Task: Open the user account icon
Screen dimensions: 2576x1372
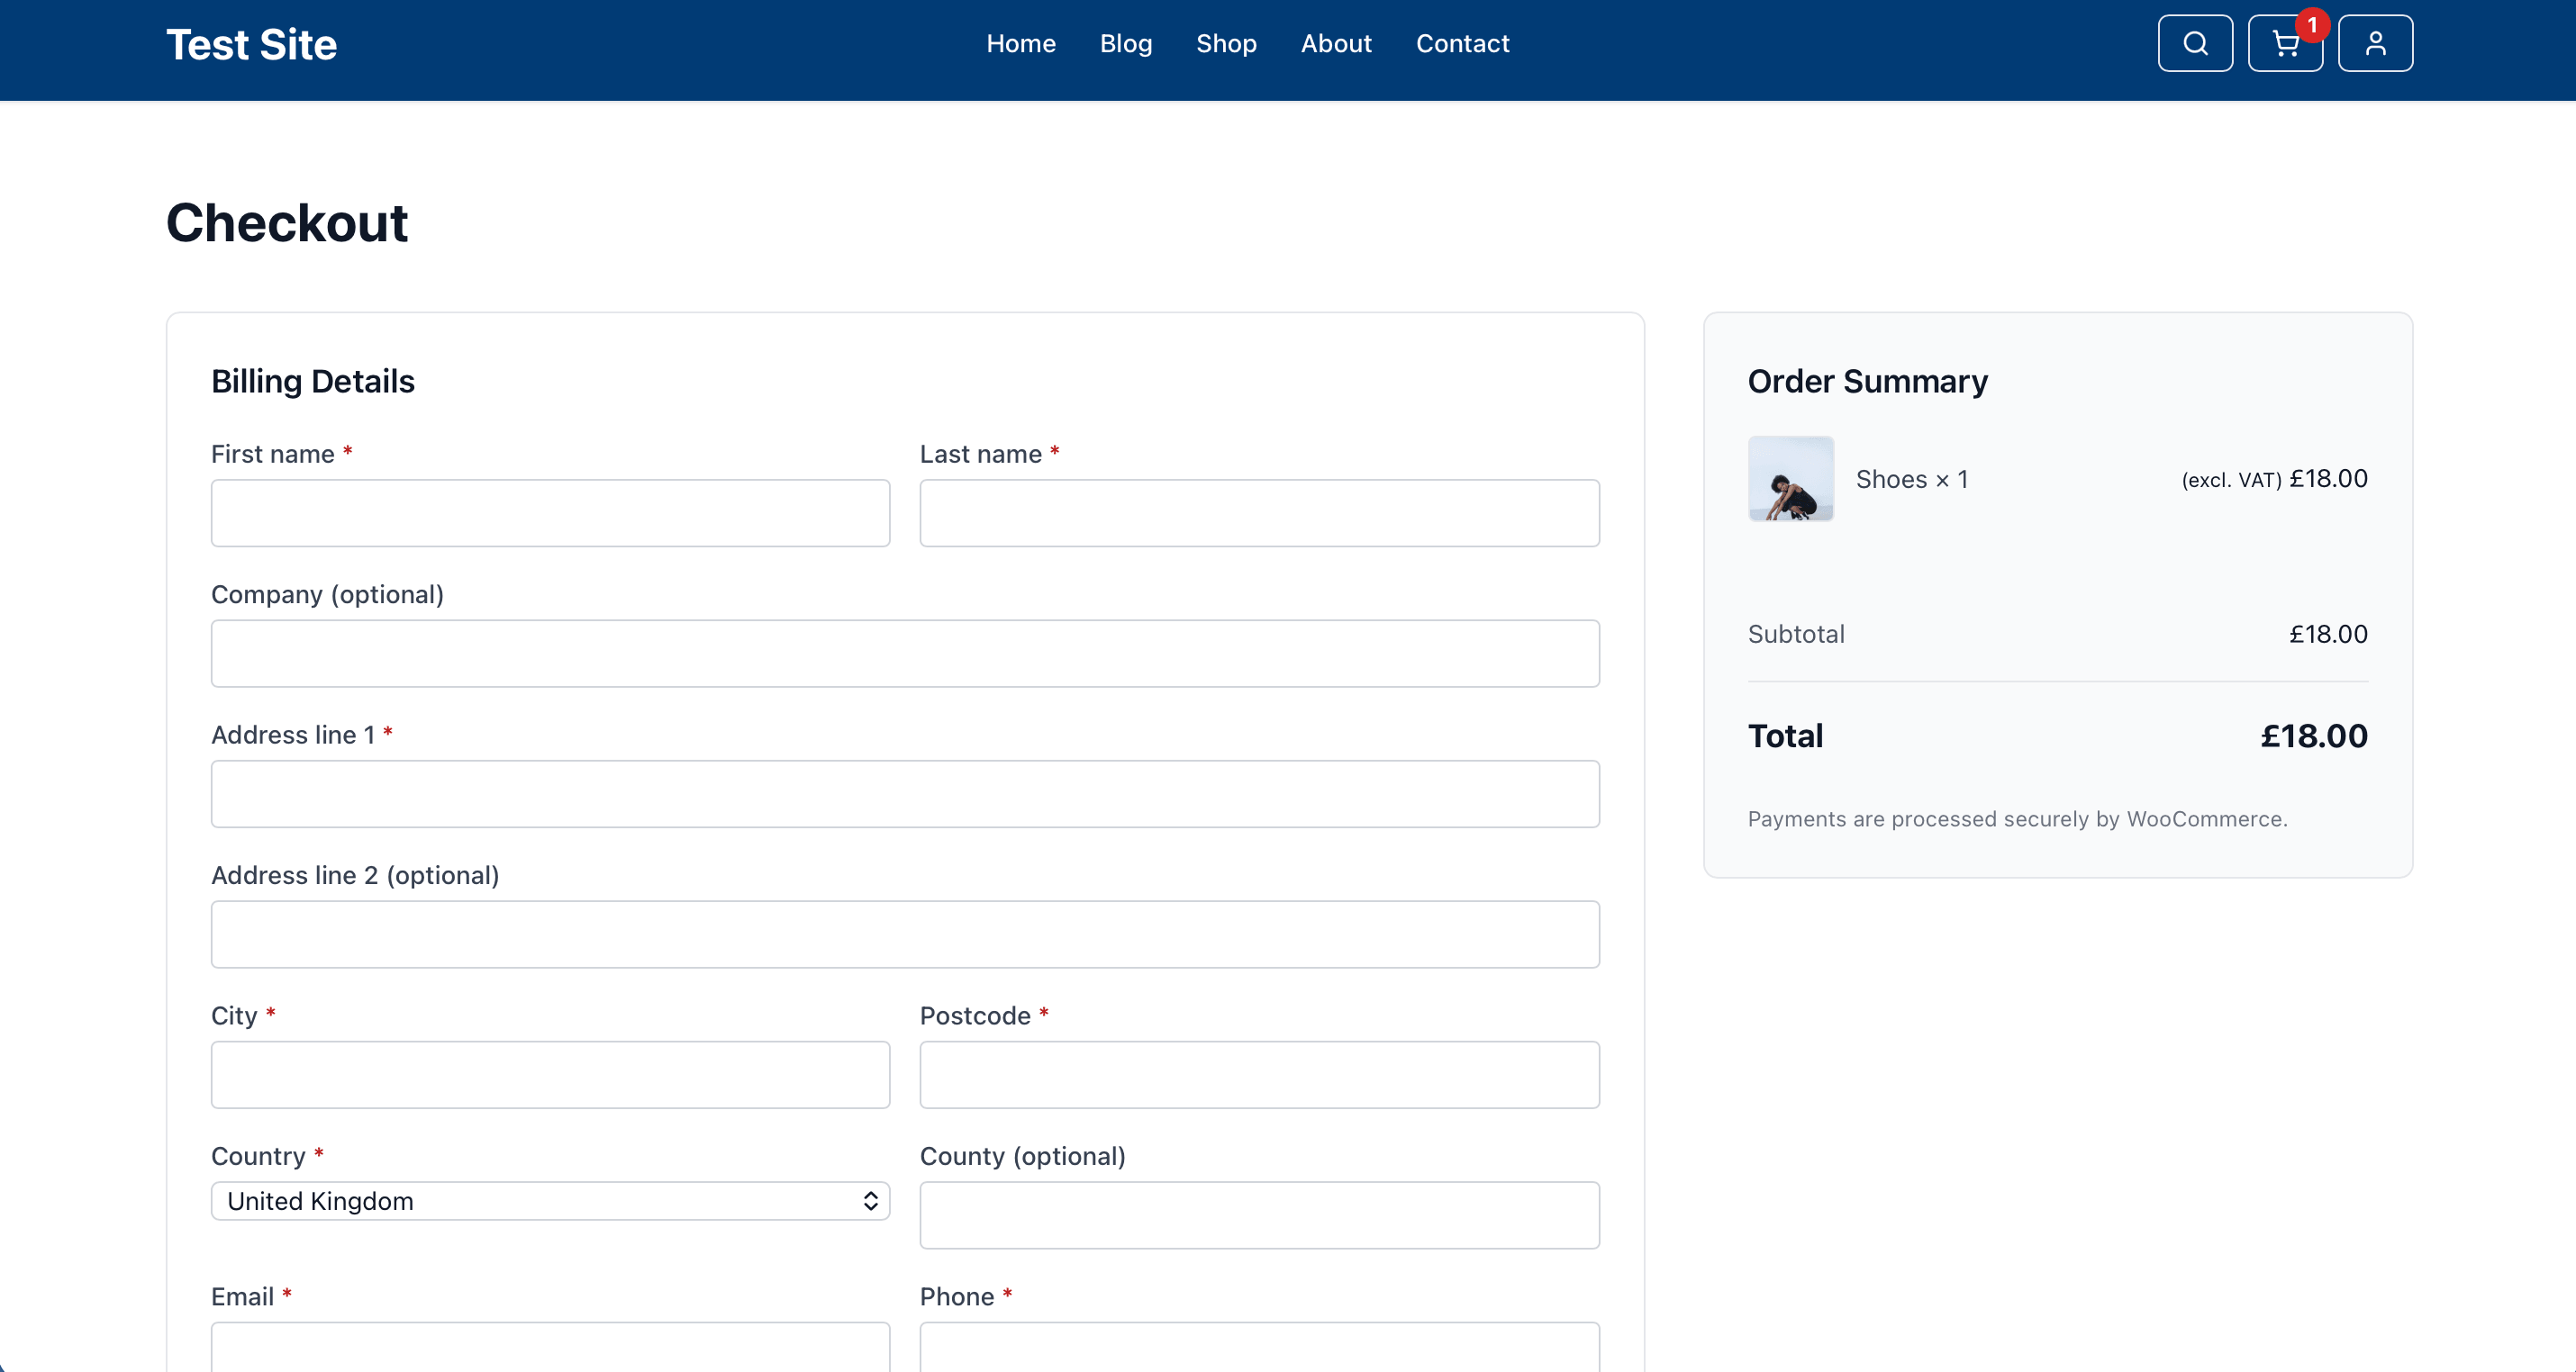Action: tap(2375, 43)
